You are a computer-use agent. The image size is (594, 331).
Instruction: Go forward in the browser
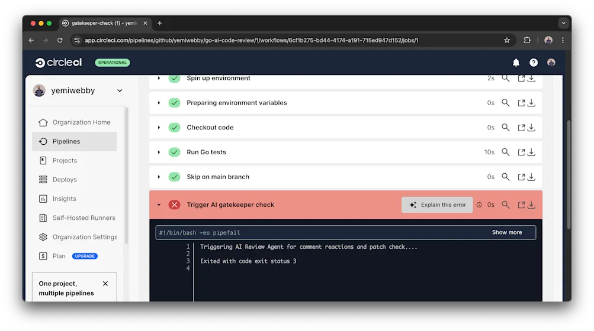click(x=46, y=40)
